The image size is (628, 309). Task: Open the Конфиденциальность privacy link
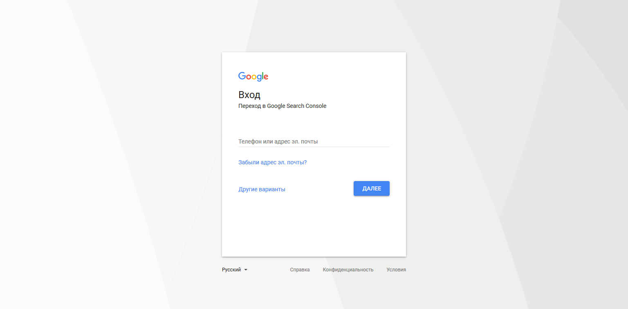(348, 270)
